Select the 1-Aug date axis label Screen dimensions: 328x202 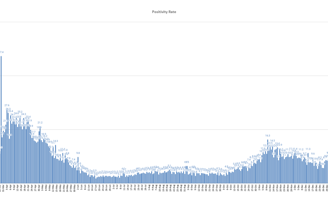pos(149,187)
